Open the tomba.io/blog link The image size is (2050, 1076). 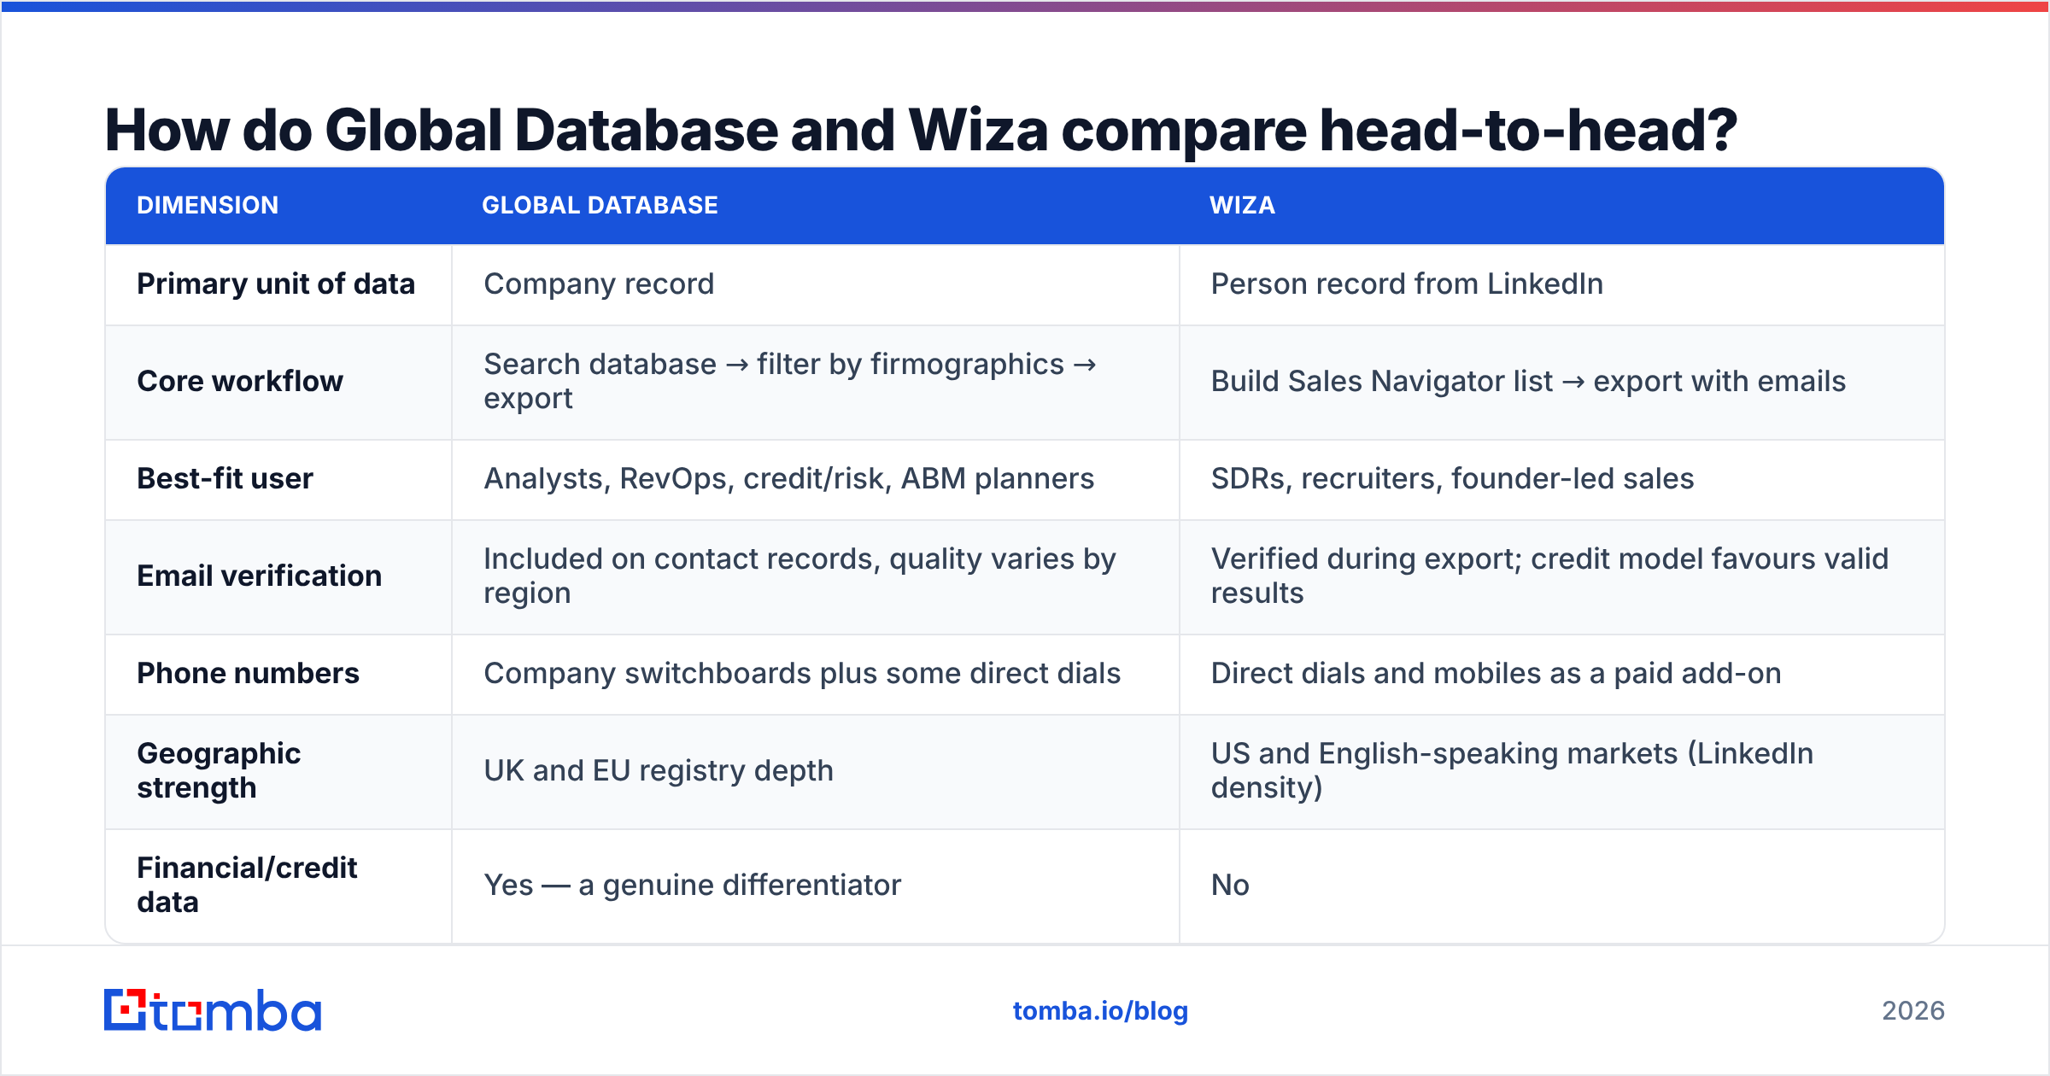1100,1011
